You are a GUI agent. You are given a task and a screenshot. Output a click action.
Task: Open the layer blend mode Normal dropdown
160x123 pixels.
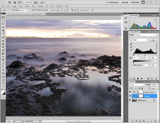coord(137,85)
